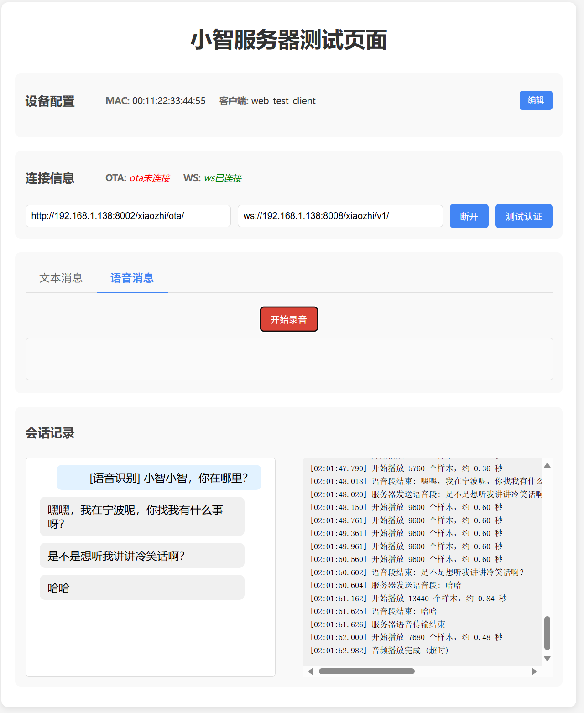584x713 pixels.
Task: Click the log vertical scrollbar thumb
Action: pyautogui.click(x=547, y=633)
